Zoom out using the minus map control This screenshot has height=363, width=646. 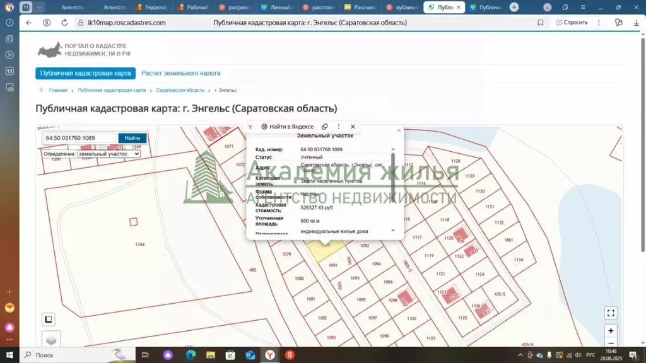611,343
